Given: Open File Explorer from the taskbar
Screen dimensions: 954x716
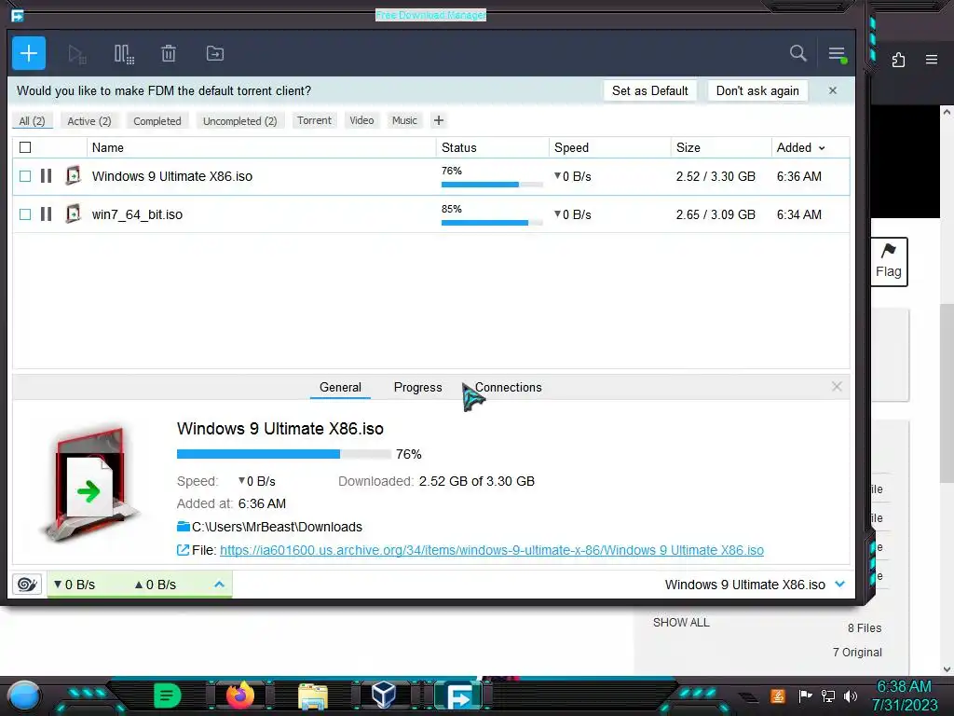Looking at the screenshot, I should point(313,695).
